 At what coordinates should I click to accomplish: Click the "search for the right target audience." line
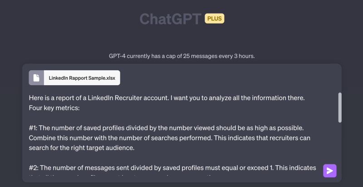(82, 148)
